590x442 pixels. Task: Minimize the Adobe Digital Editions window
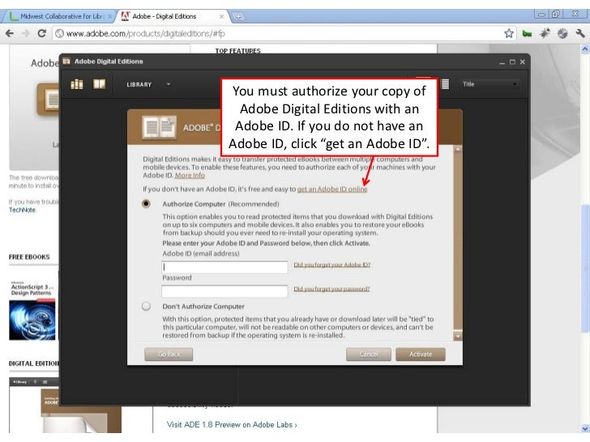pyautogui.click(x=502, y=62)
